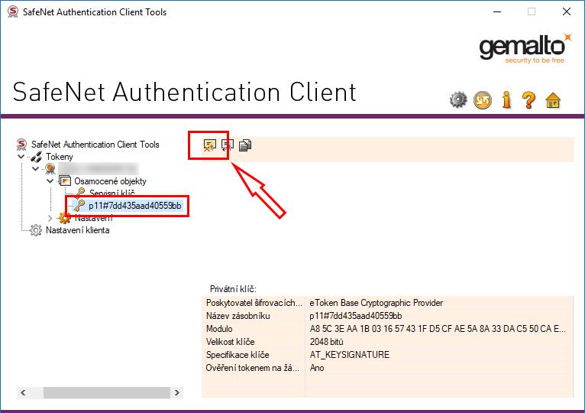Go to Home house icon
The height and width of the screenshot is (413, 585).
point(553,100)
